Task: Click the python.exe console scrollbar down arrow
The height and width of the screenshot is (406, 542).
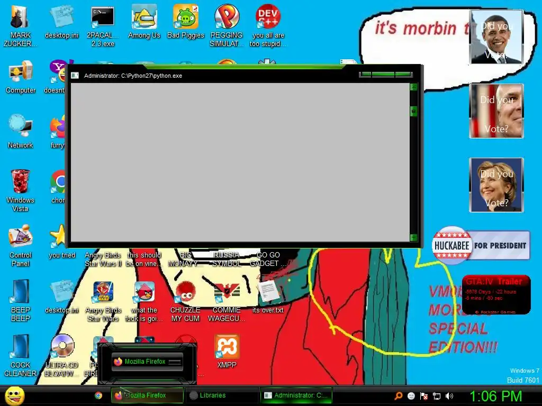Action: pyautogui.click(x=413, y=237)
